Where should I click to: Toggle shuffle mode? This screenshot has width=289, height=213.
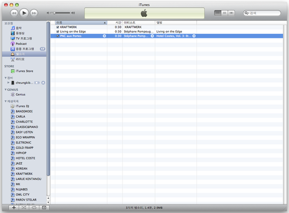click(24, 208)
